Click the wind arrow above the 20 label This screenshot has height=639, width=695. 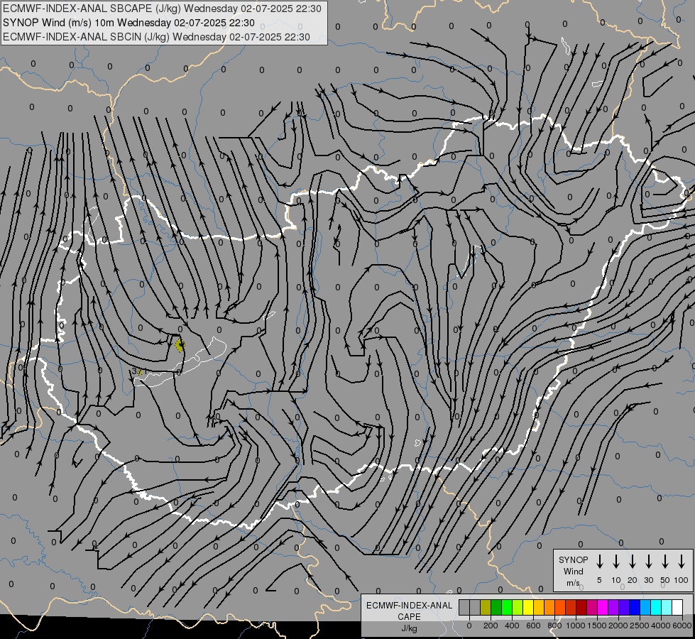(x=632, y=561)
